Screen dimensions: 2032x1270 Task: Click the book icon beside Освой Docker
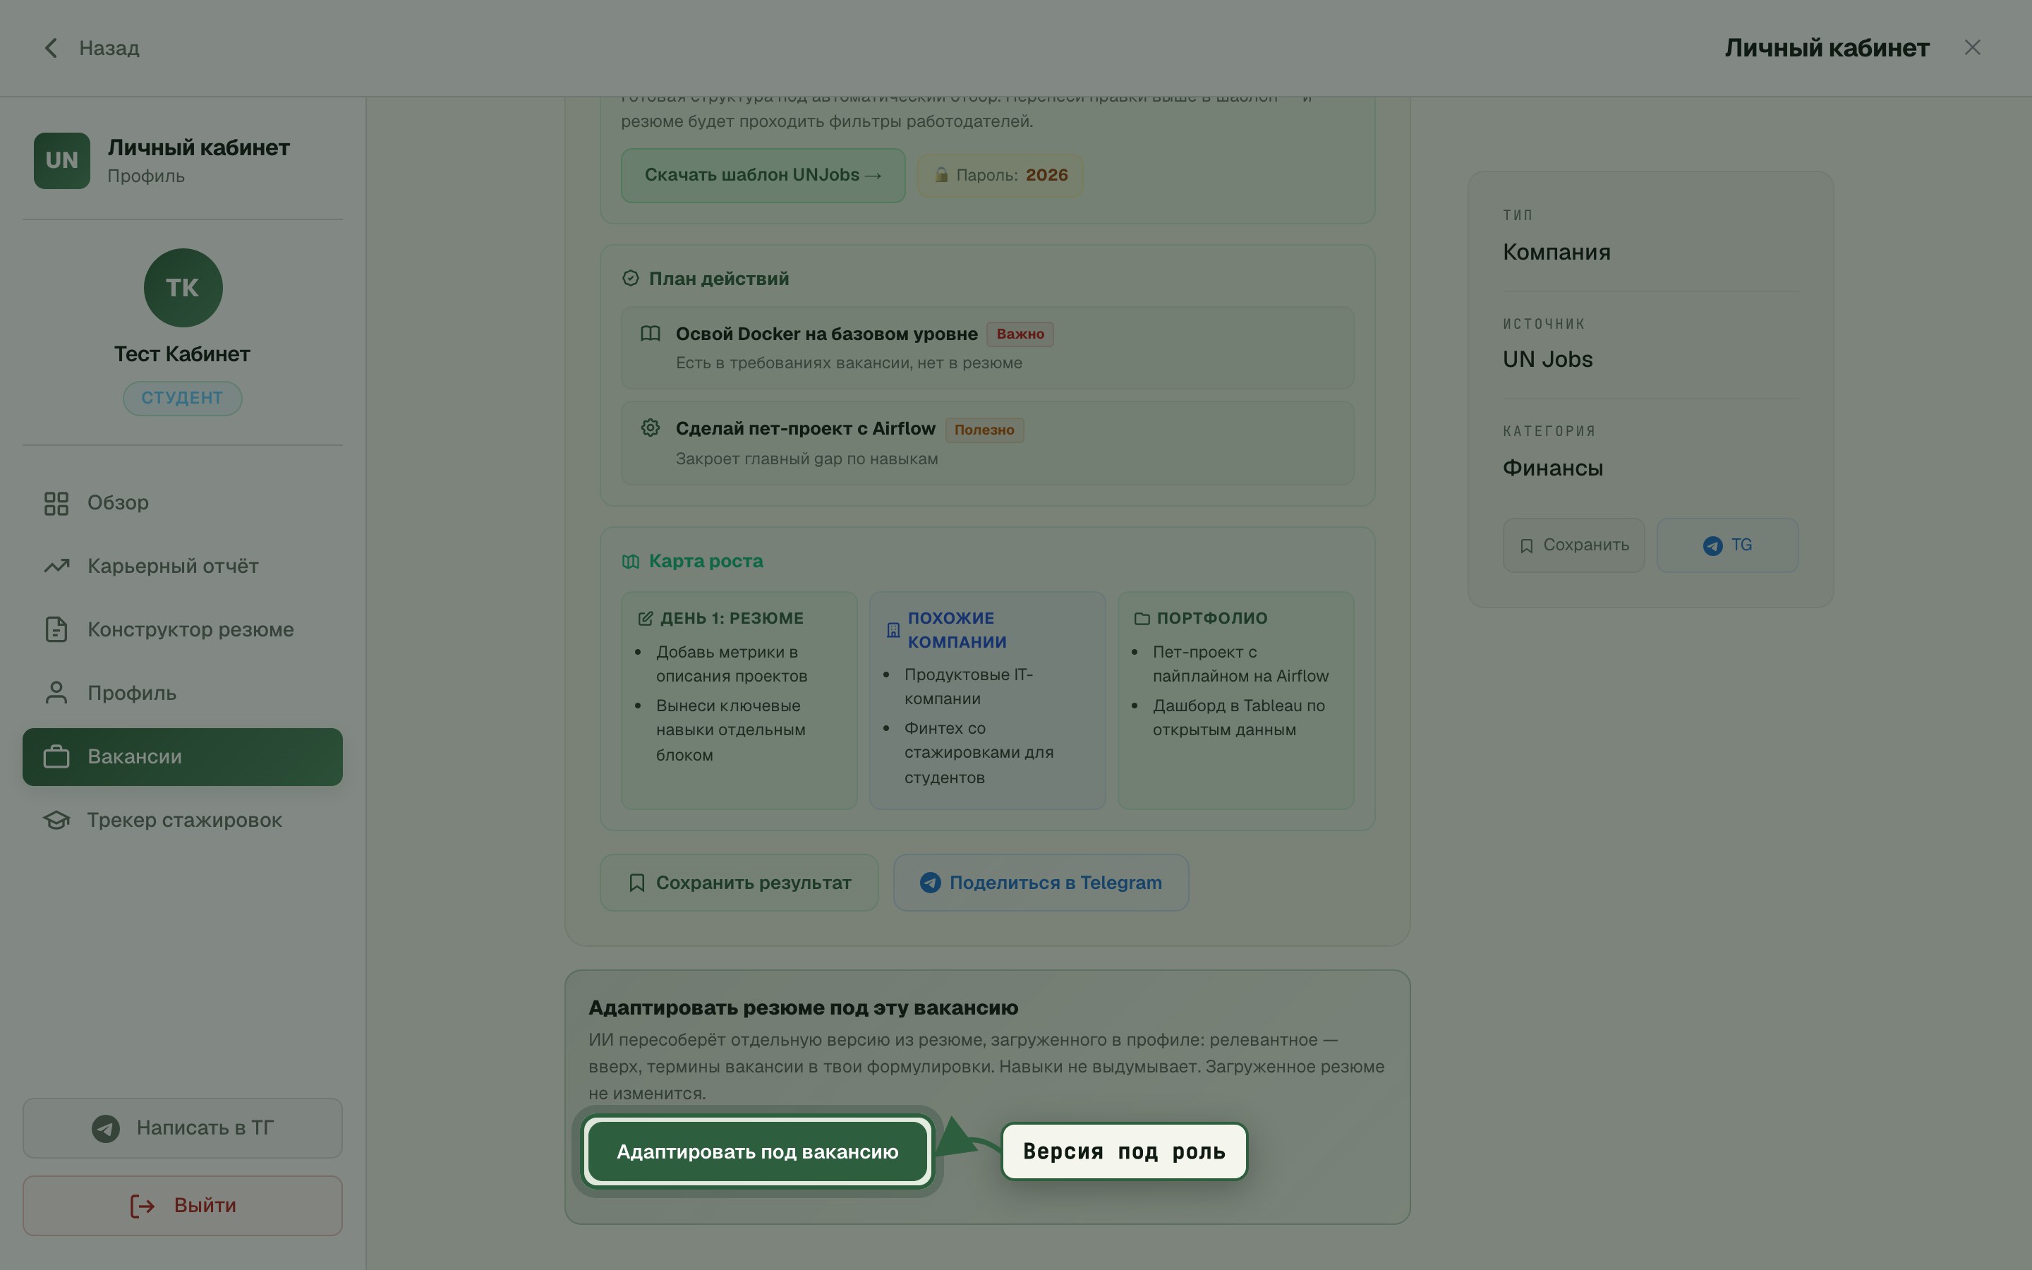click(x=650, y=334)
